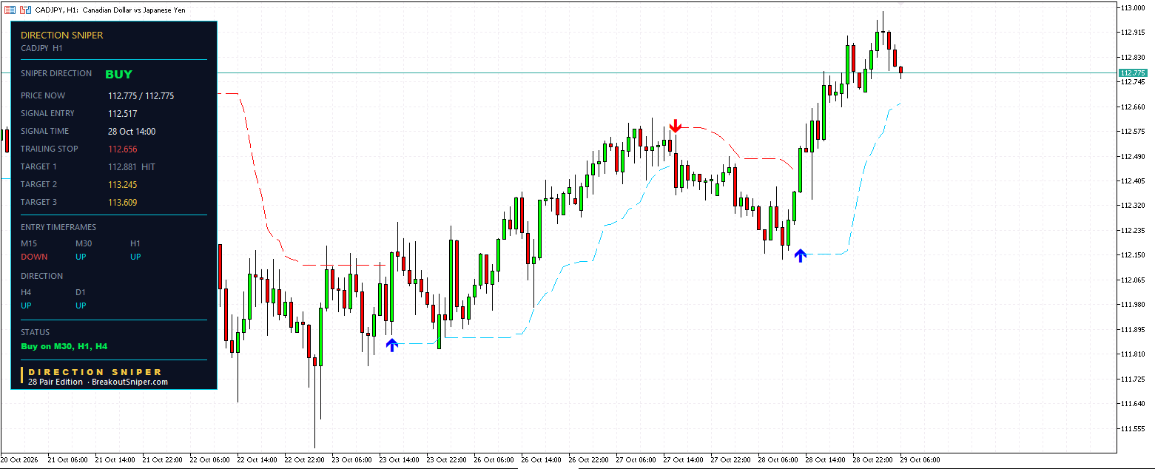
Task: Click the red Trailing Stop value 112.656
Action: [123, 149]
